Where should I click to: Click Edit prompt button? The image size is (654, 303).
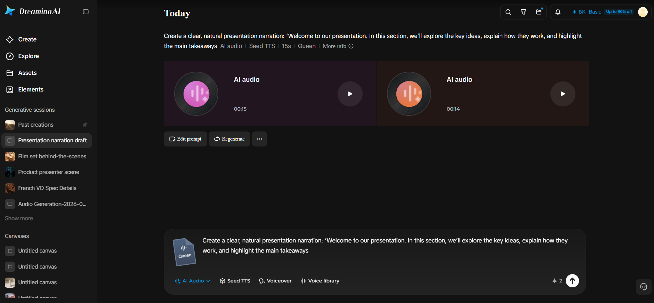[185, 139]
